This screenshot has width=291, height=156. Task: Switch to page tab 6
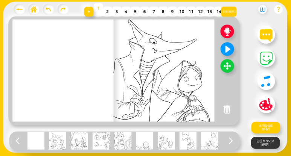tap(145, 12)
